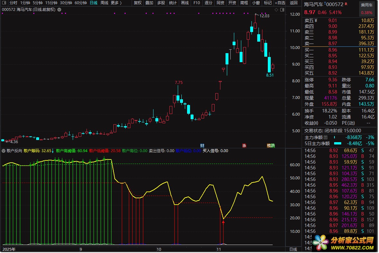This screenshot has height=253, width=379.
Task: Click the R margin-trading marker beside 000572
Action: (x=346, y=4)
